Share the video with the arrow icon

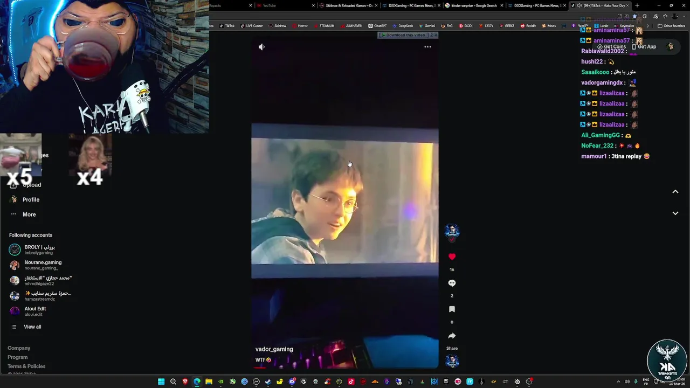click(x=452, y=336)
